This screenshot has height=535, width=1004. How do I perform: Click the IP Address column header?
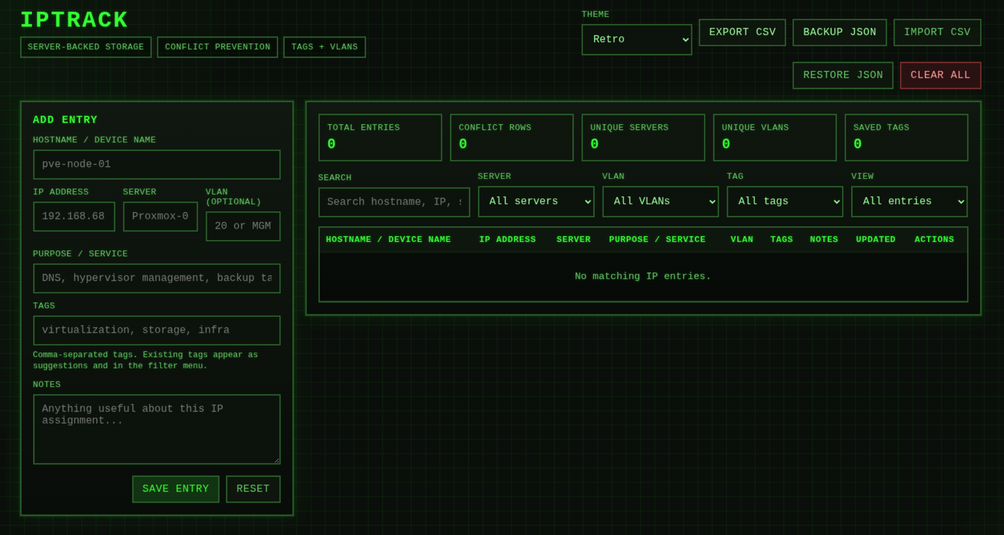507,239
